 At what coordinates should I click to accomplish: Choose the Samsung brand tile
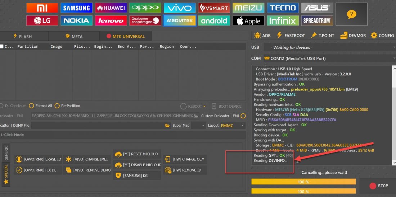tap(76, 8)
